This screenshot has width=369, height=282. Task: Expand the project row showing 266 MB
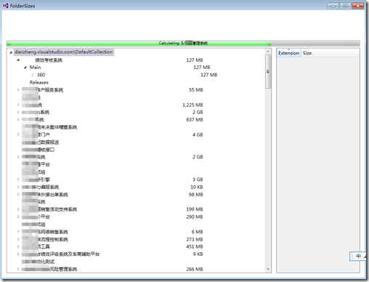(18, 269)
